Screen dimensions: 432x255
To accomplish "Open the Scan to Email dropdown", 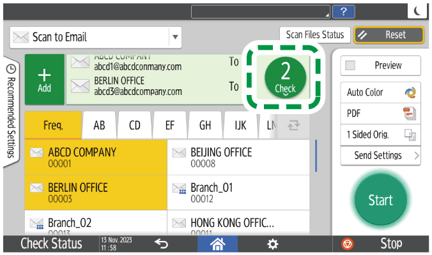I will click(x=174, y=38).
